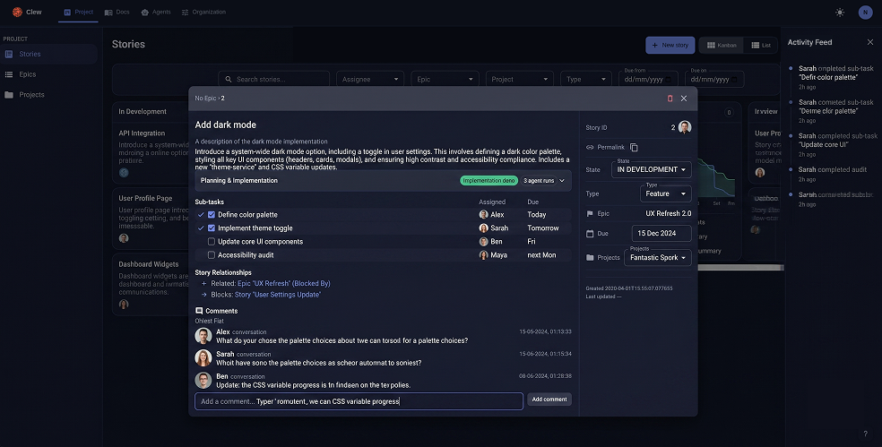This screenshot has width=882, height=447.
Task: Click Sarah's avatar in the comments
Action: pyautogui.click(x=203, y=357)
